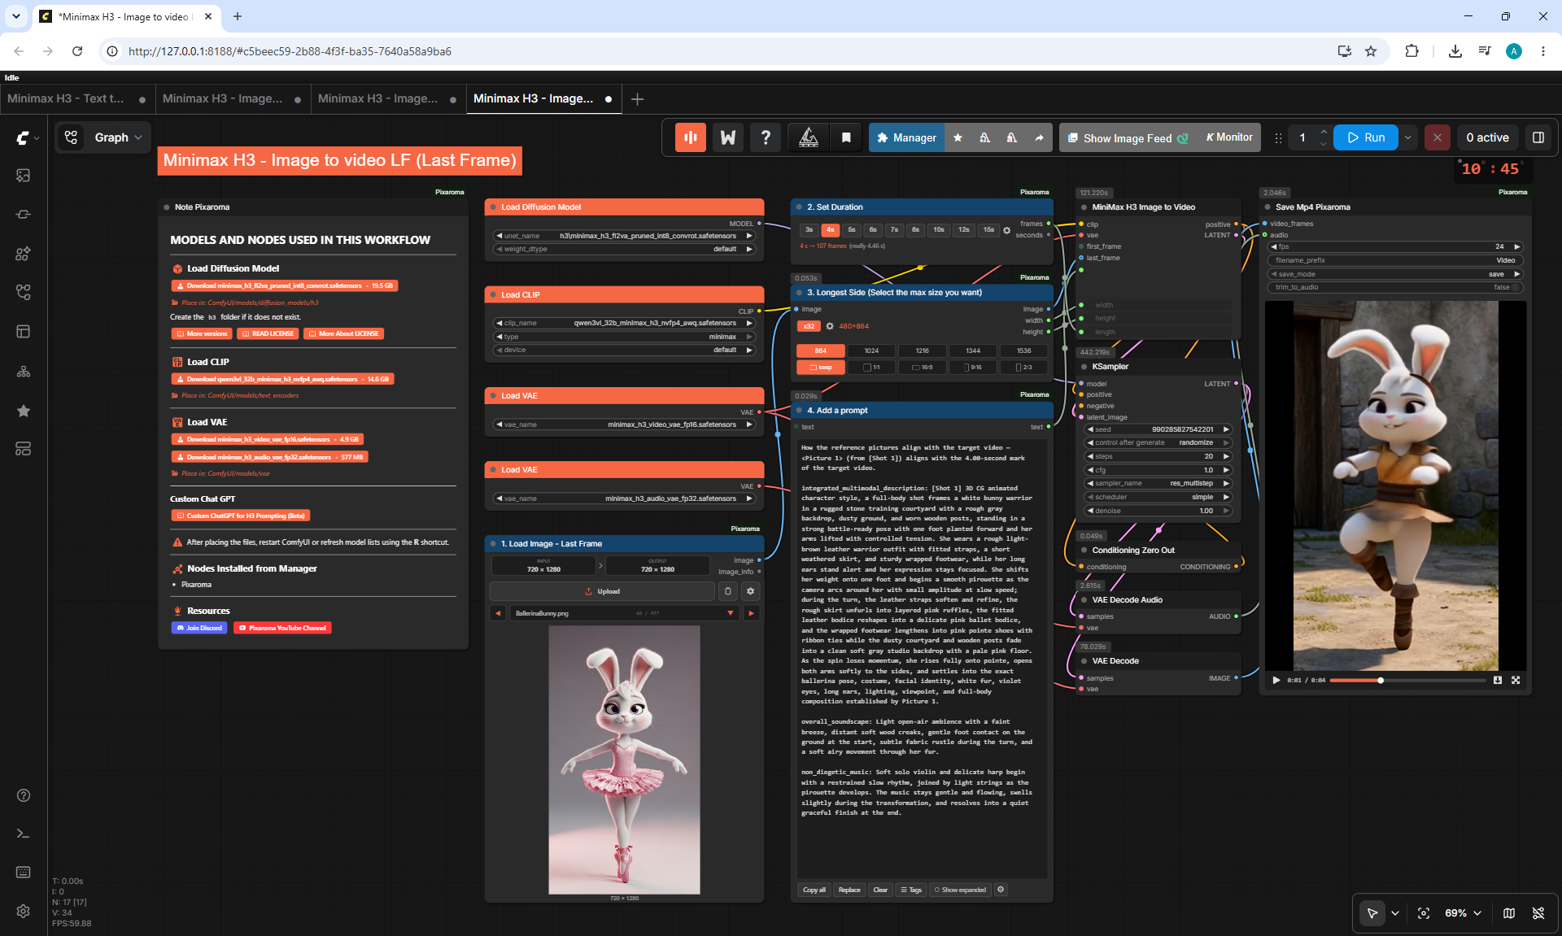Open Set Duration node gear settings

point(1007,231)
